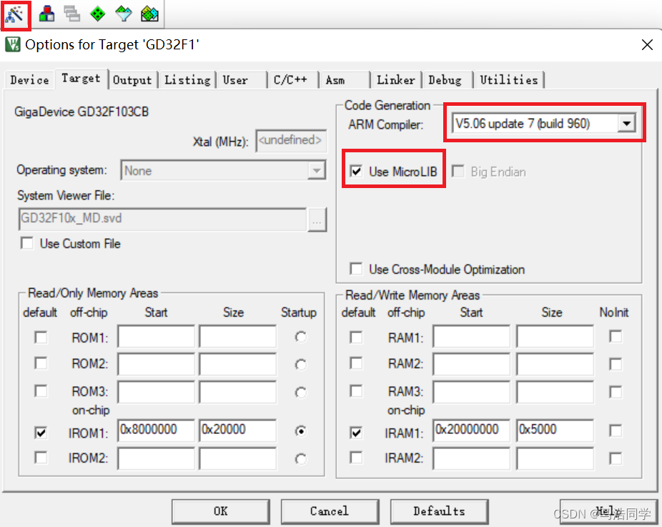The image size is (662, 527).
Task: Click the IRAM1 Size field
Action: point(555,430)
